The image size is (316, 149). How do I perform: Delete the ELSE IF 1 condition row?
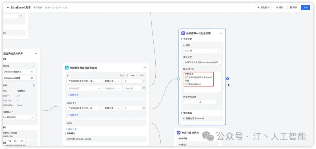pyautogui.click(x=144, y=108)
